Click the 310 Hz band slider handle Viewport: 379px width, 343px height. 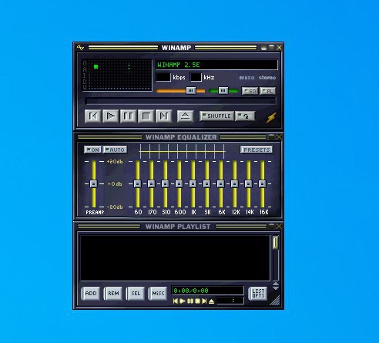click(166, 183)
